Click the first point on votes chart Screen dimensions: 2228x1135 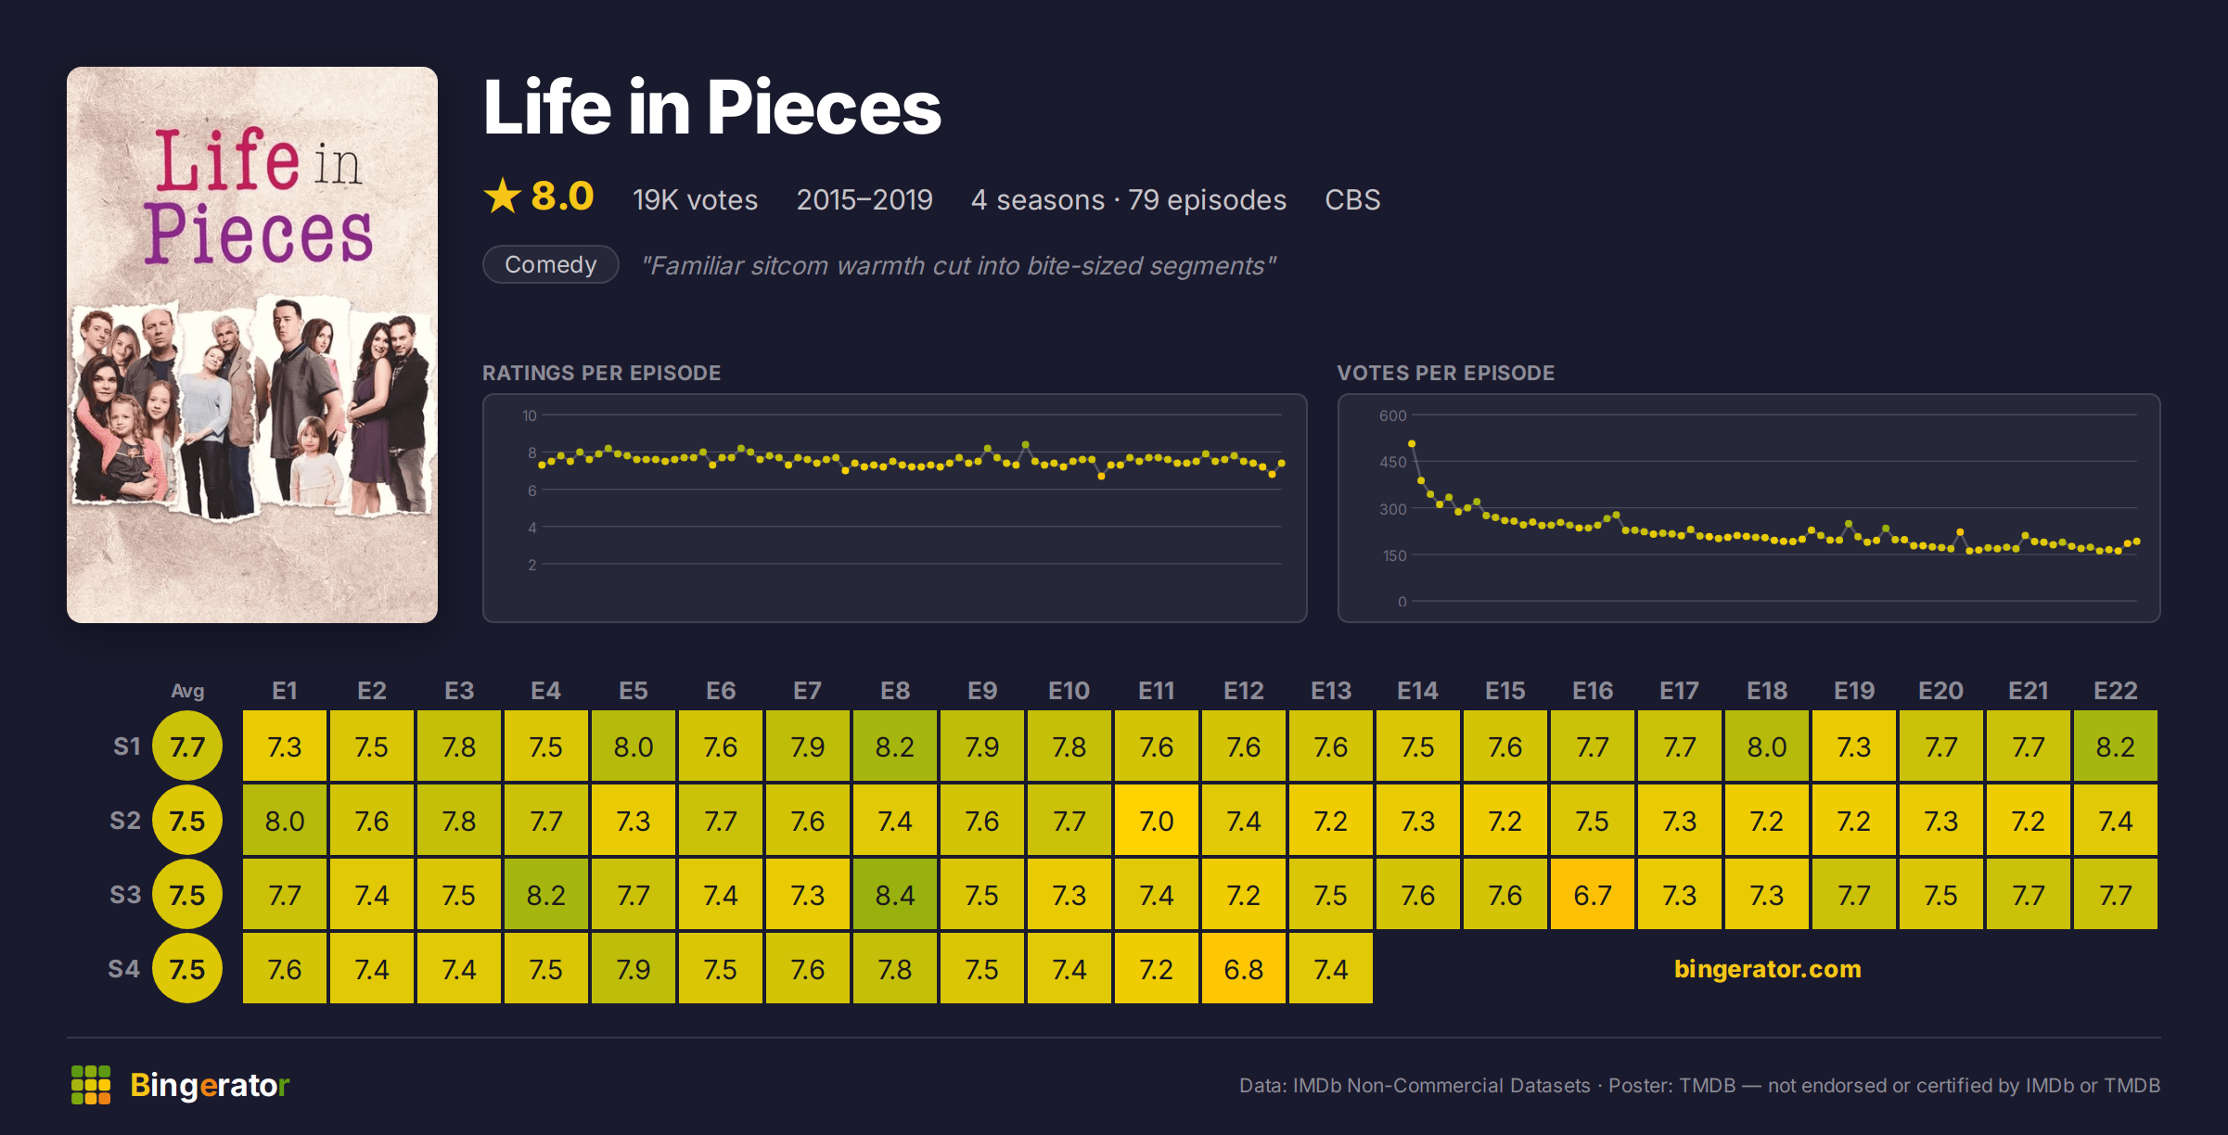pos(1412,444)
